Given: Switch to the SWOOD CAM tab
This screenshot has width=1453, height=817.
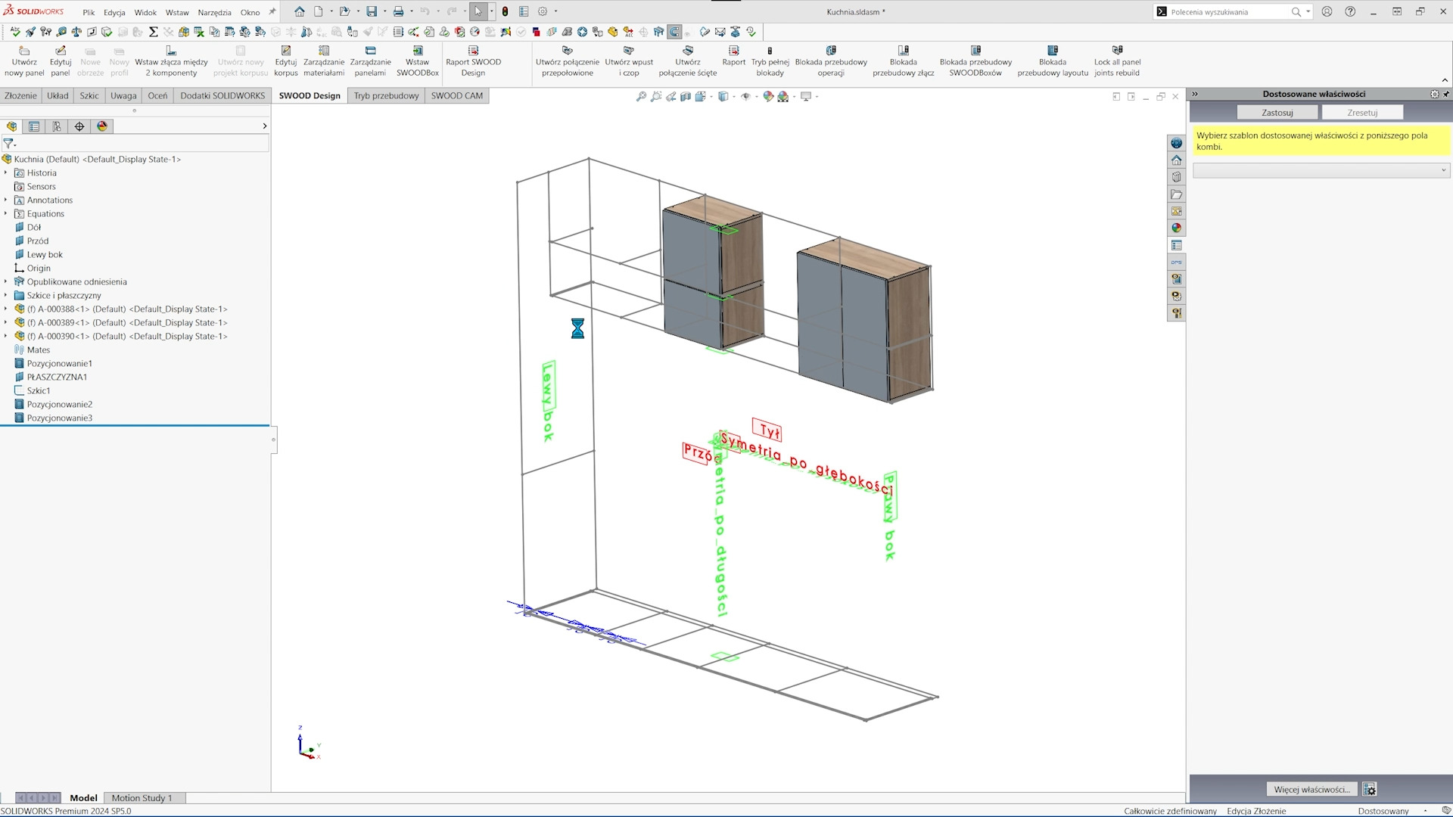Looking at the screenshot, I should pos(456,95).
